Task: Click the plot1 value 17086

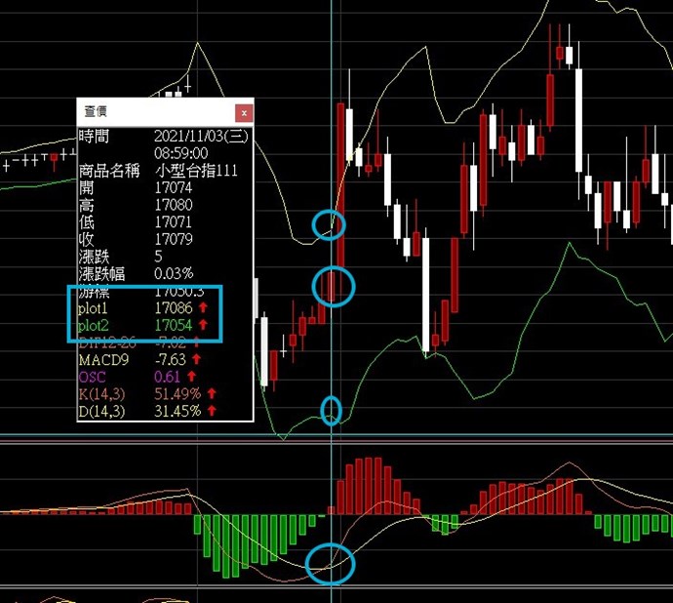Action: click(174, 307)
